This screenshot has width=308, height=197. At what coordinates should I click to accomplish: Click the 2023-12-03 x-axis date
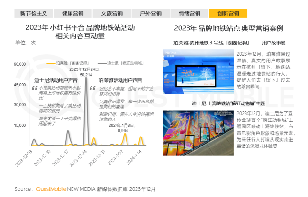(x=24, y=158)
